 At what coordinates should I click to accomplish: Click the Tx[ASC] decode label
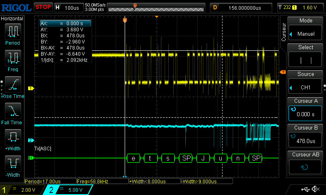(x=43, y=149)
